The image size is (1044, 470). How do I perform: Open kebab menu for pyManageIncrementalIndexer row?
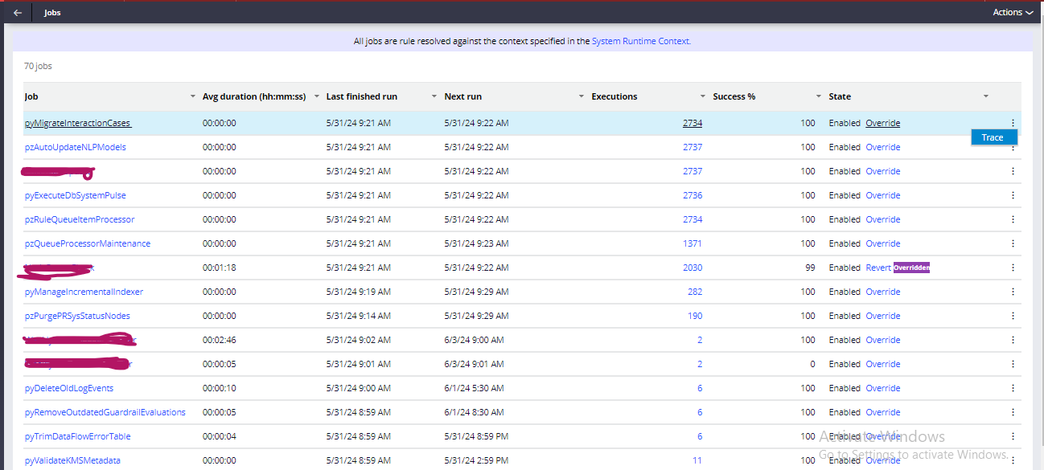[1013, 292]
